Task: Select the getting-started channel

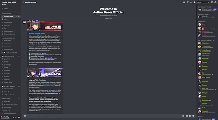Action: (x=11, y=17)
